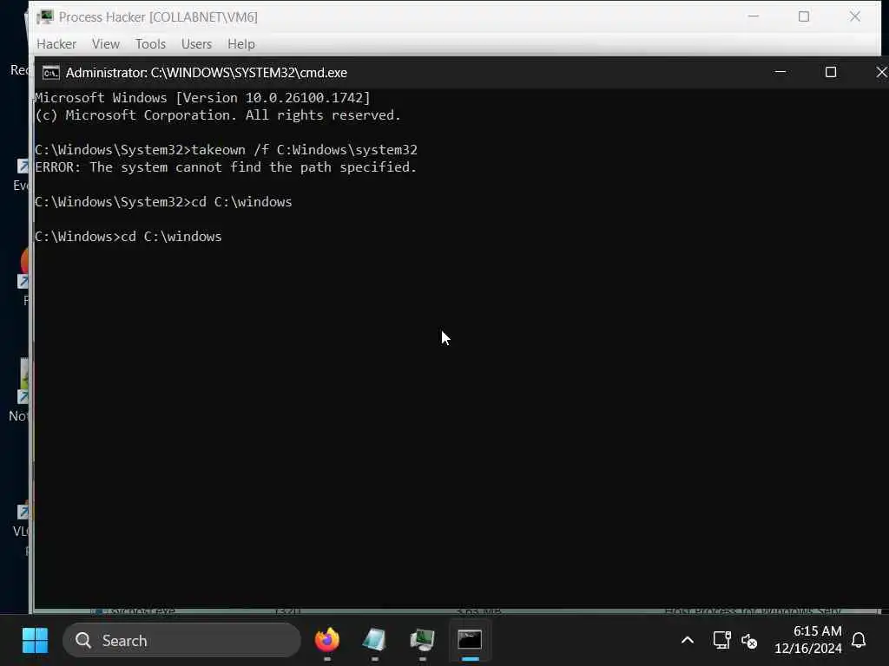Click the Microsoft Windows version line

[202, 98]
